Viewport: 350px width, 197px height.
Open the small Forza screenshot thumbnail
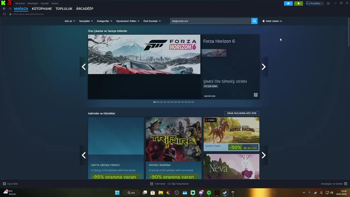[x=214, y=53]
